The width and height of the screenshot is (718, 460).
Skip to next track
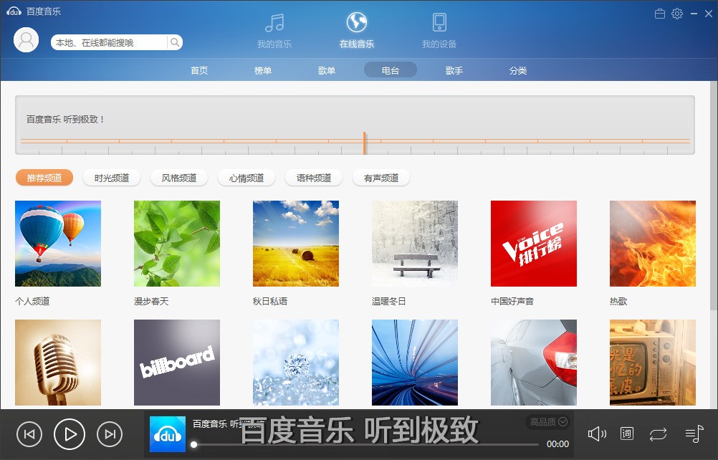110,434
